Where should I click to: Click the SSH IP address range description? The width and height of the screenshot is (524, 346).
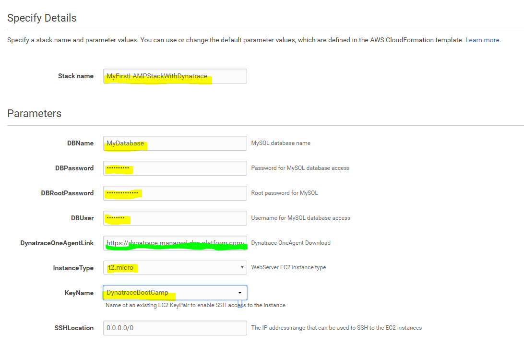(x=336, y=328)
